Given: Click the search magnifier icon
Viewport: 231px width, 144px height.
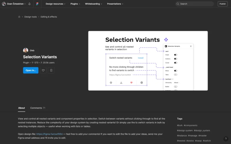Looking at the screenshot, I should [x=178, y=4].
